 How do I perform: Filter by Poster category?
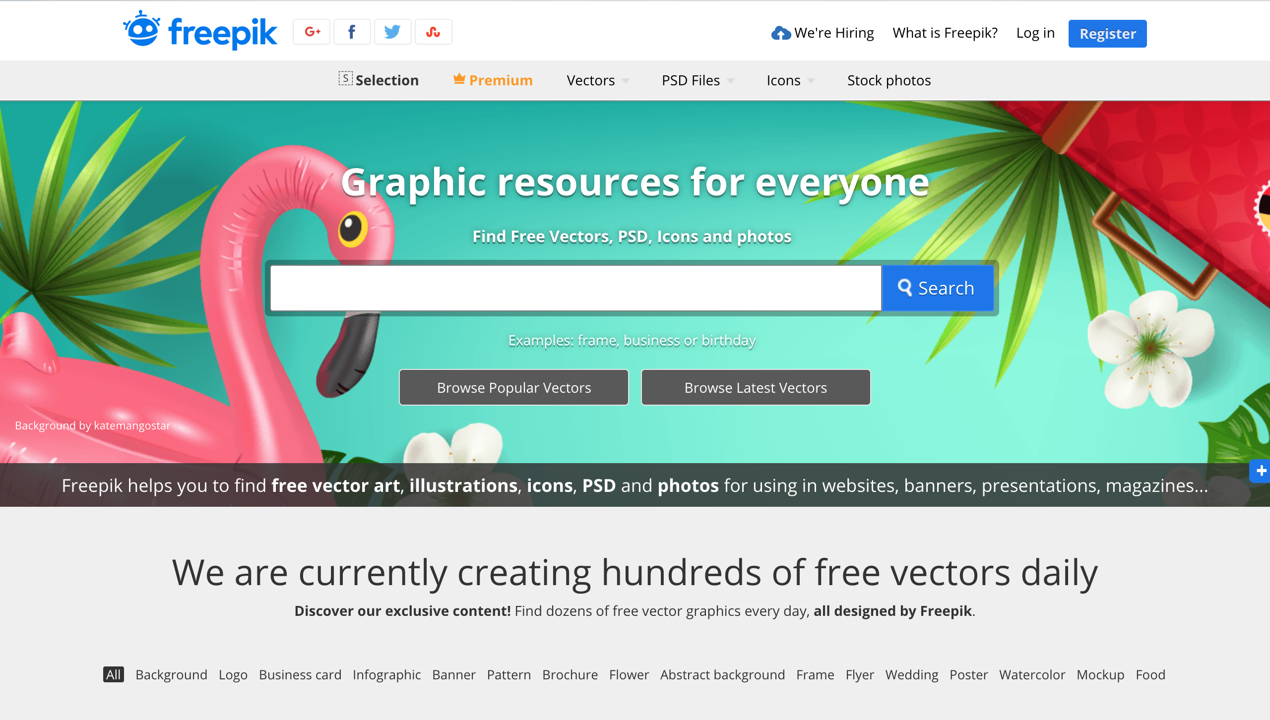(x=969, y=674)
